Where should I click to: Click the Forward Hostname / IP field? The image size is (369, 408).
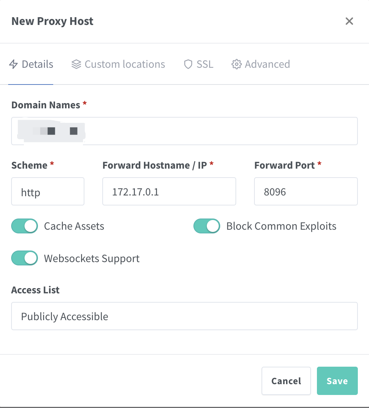[169, 191]
